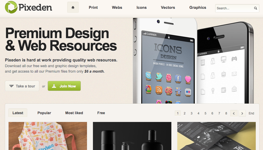Click the RSS feed icon on phone
The height and width of the screenshot is (150, 263).
[159, 90]
